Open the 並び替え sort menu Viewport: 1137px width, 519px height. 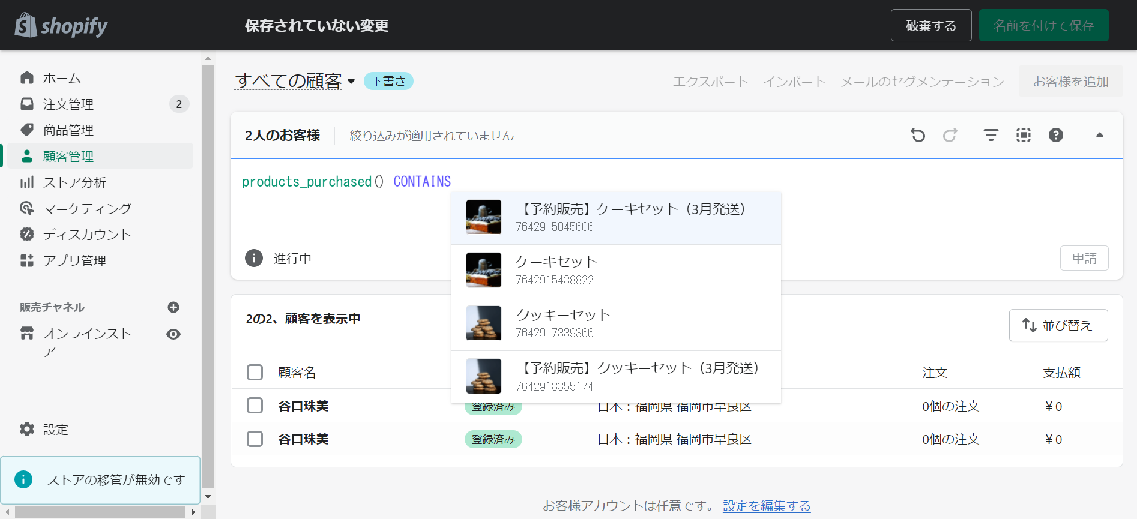coord(1058,325)
